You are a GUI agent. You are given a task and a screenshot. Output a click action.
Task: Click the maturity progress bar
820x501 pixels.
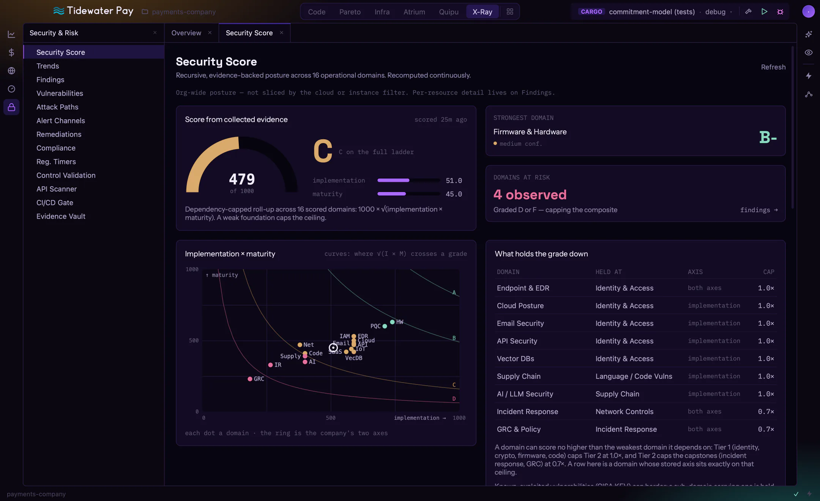click(x=409, y=194)
